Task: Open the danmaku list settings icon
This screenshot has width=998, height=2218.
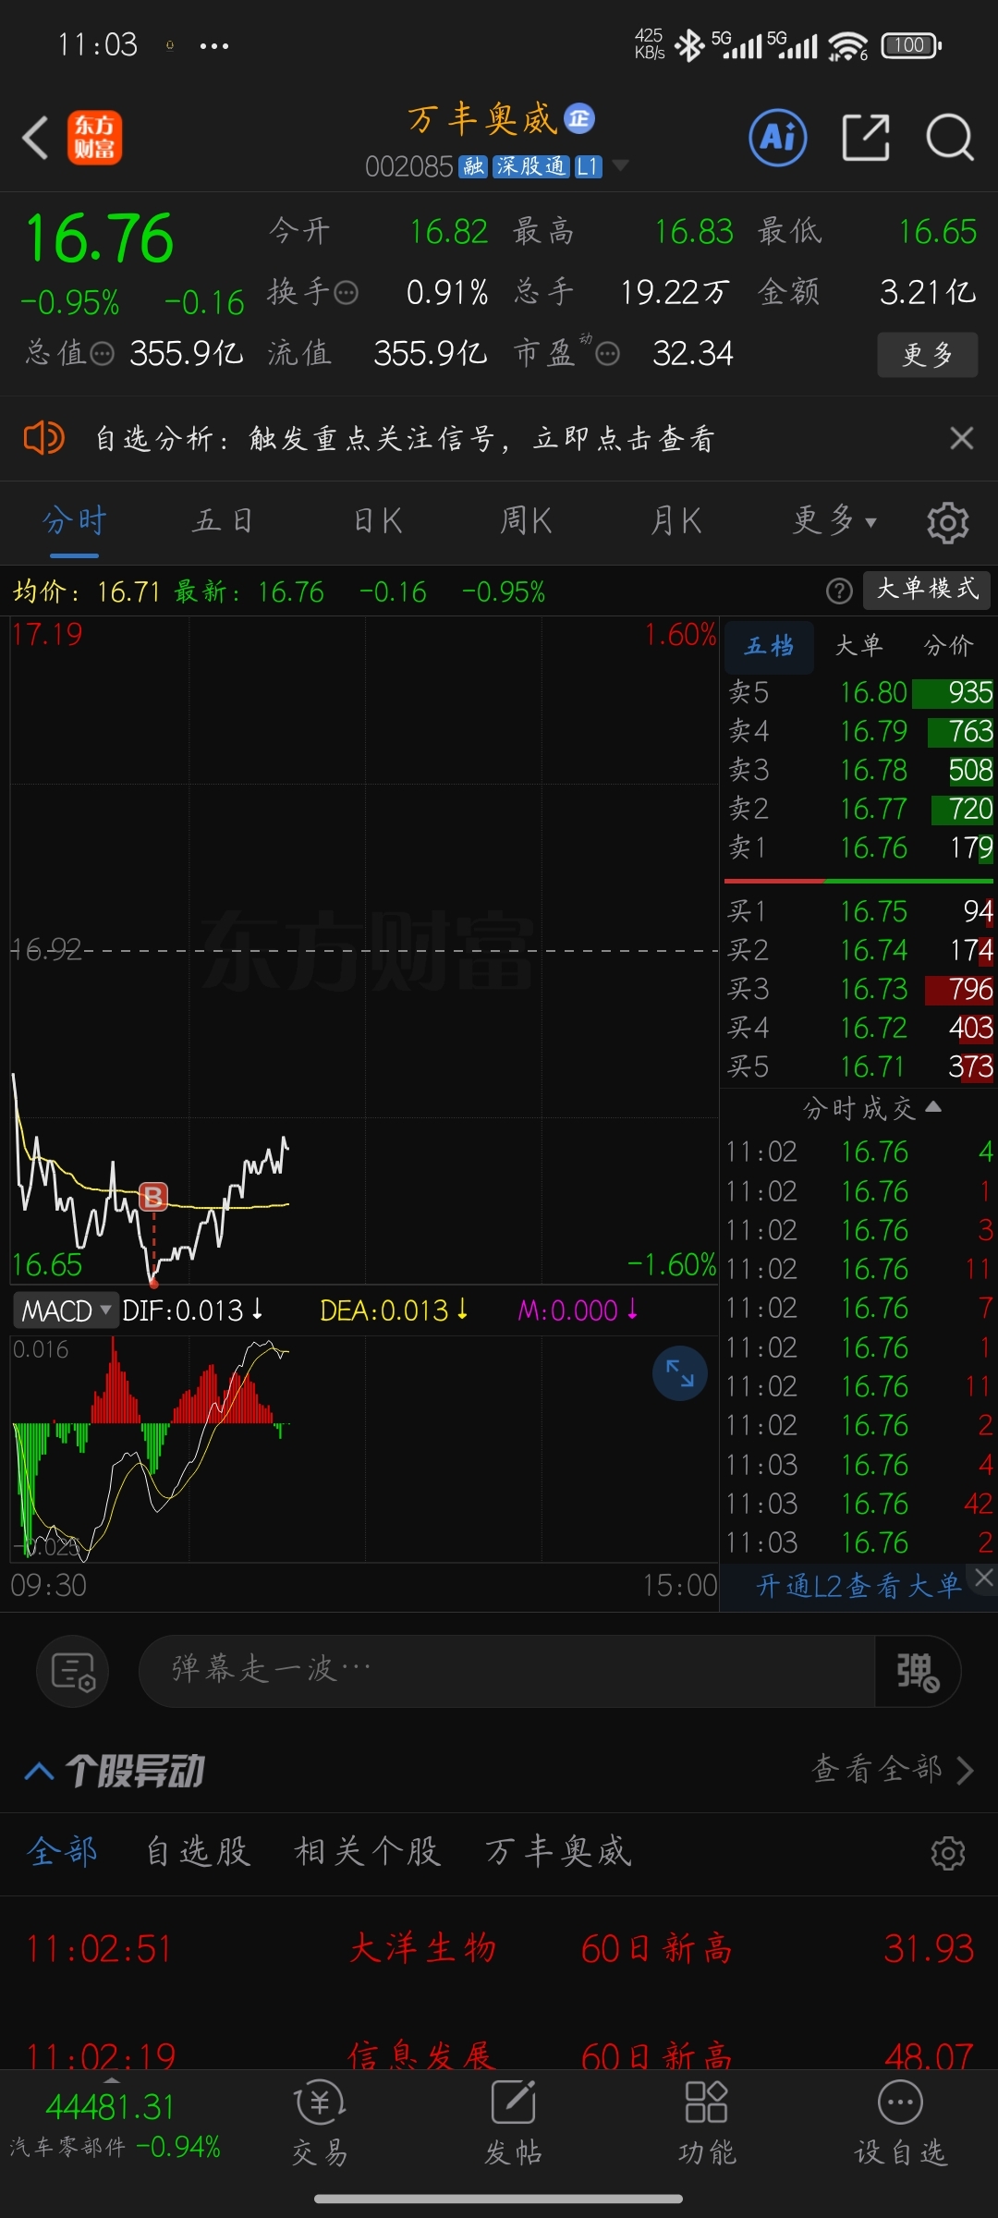Action: 72,1671
